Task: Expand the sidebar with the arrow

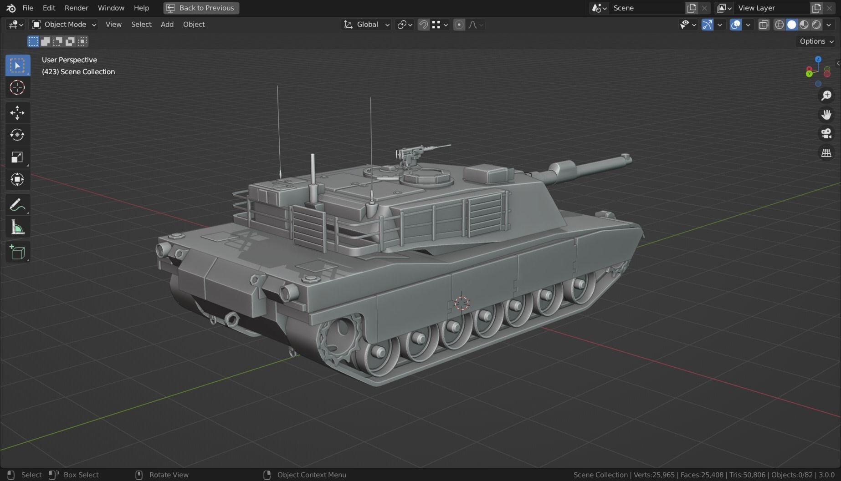Action: pos(838,63)
